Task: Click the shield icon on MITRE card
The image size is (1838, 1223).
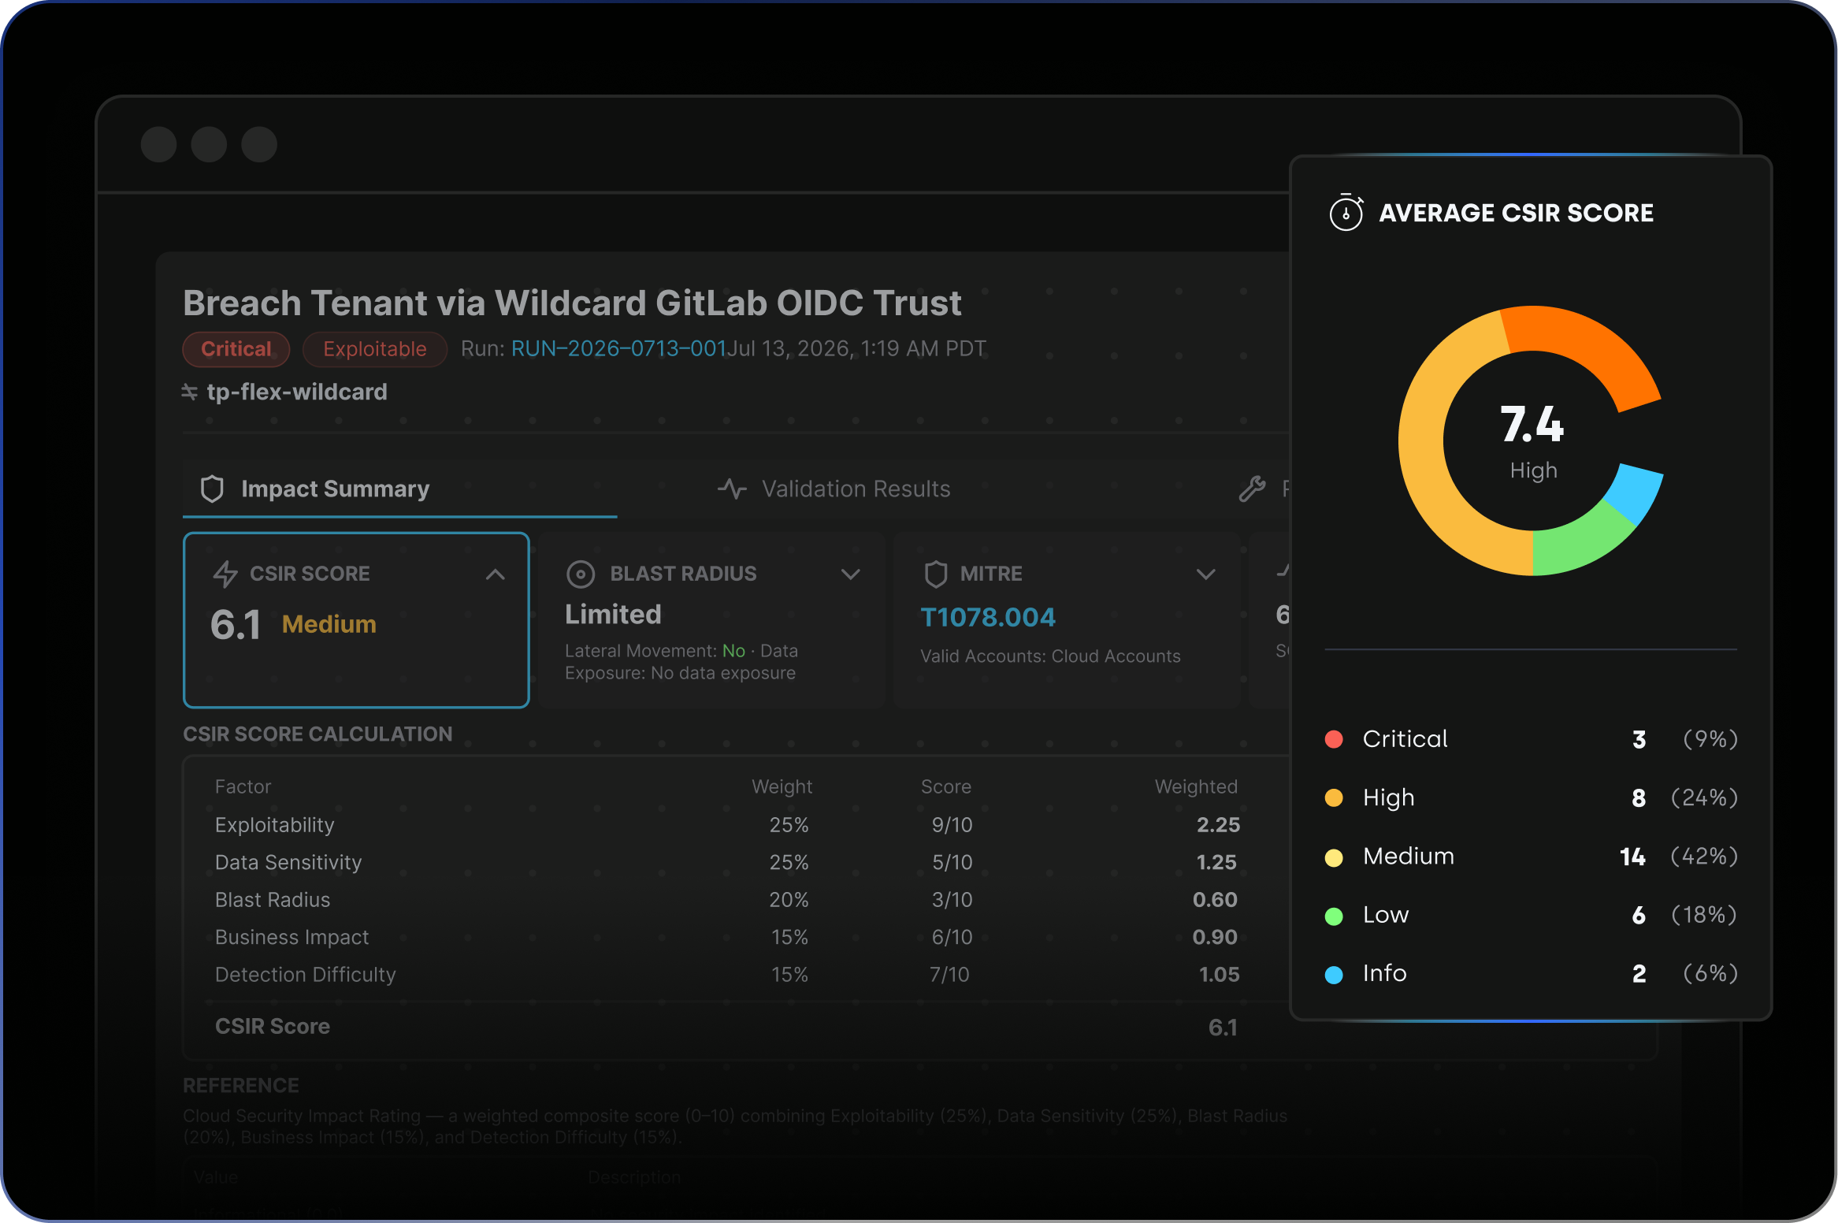Action: (x=935, y=574)
